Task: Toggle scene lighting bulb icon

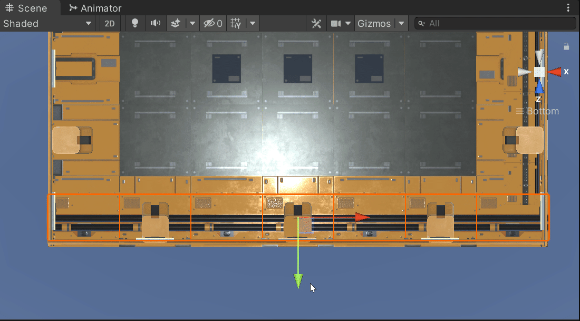Action: click(x=135, y=23)
